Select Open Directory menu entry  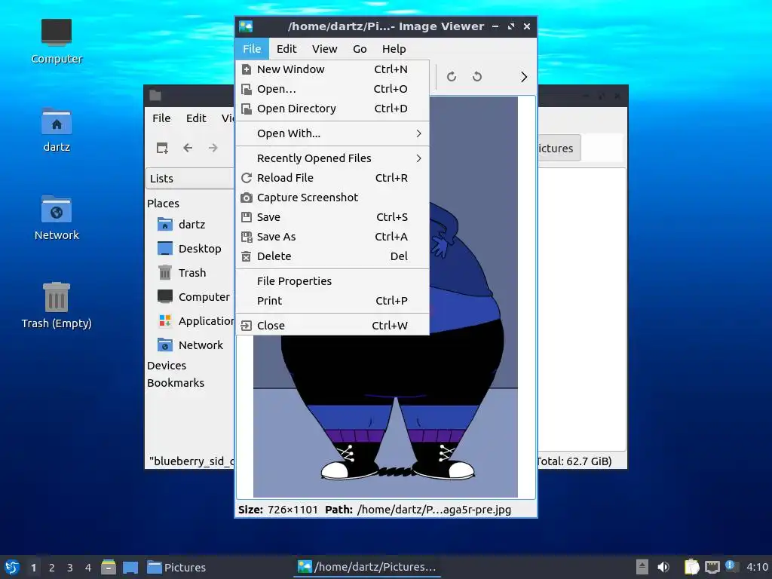pos(332,109)
